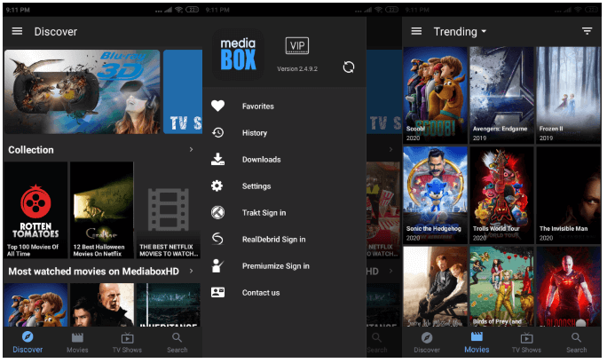Viewport: 607px width, 363px height.
Task: Open the blue TV Shows banner on Discover
Action: (x=184, y=92)
